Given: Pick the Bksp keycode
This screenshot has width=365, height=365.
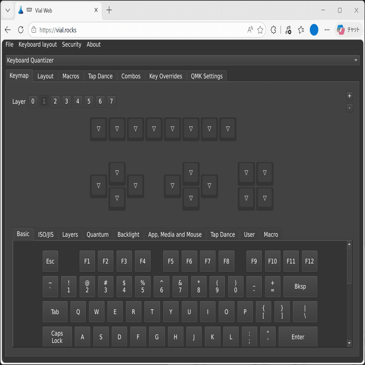Looking at the screenshot, I should [x=300, y=287].
